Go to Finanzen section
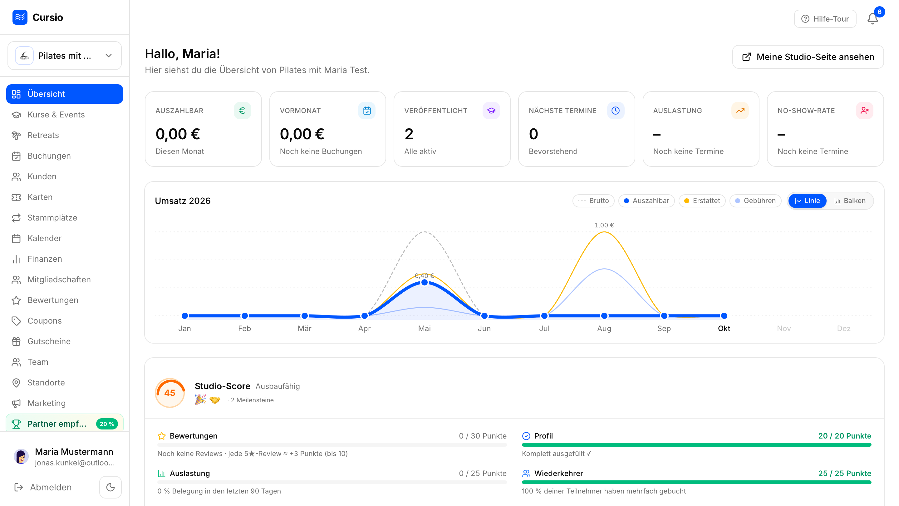This screenshot has height=506, width=899. [x=65, y=259]
